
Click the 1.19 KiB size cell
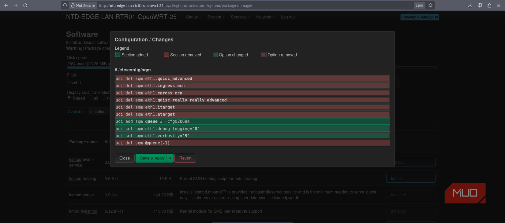pos(163,179)
